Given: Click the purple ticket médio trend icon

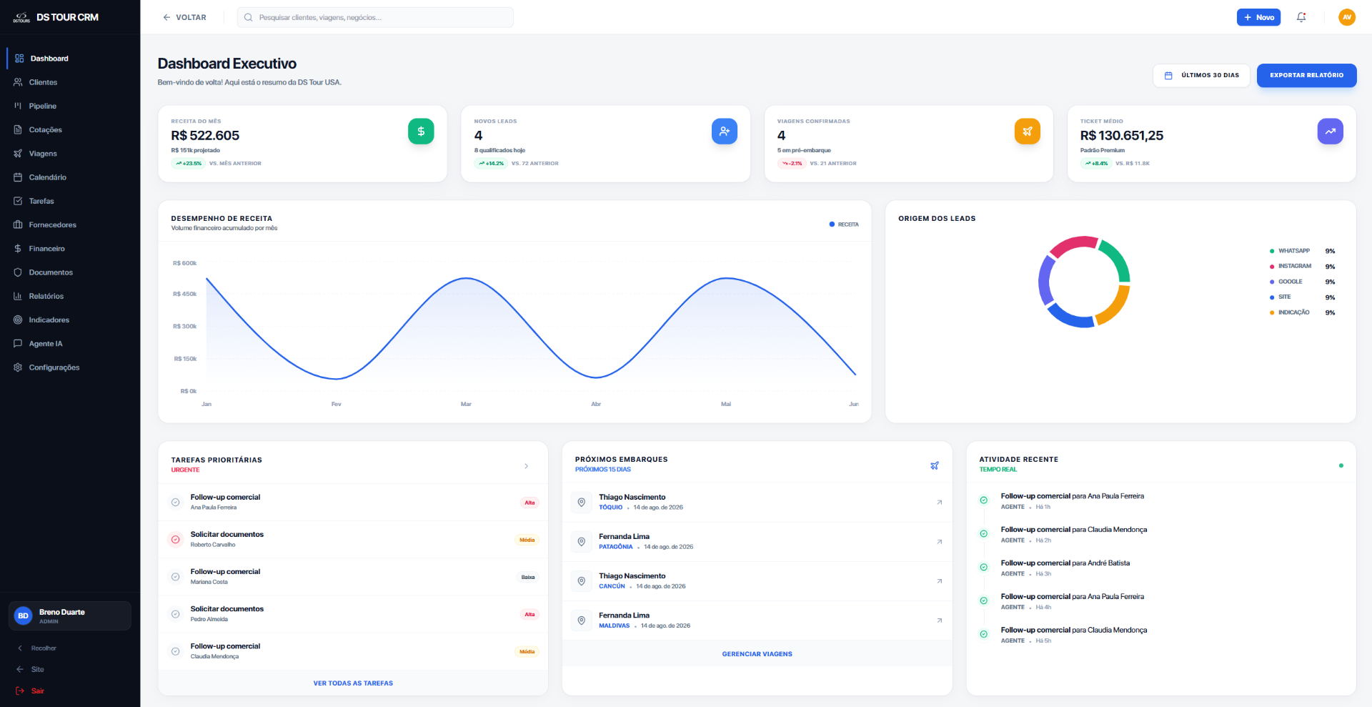Looking at the screenshot, I should point(1330,131).
